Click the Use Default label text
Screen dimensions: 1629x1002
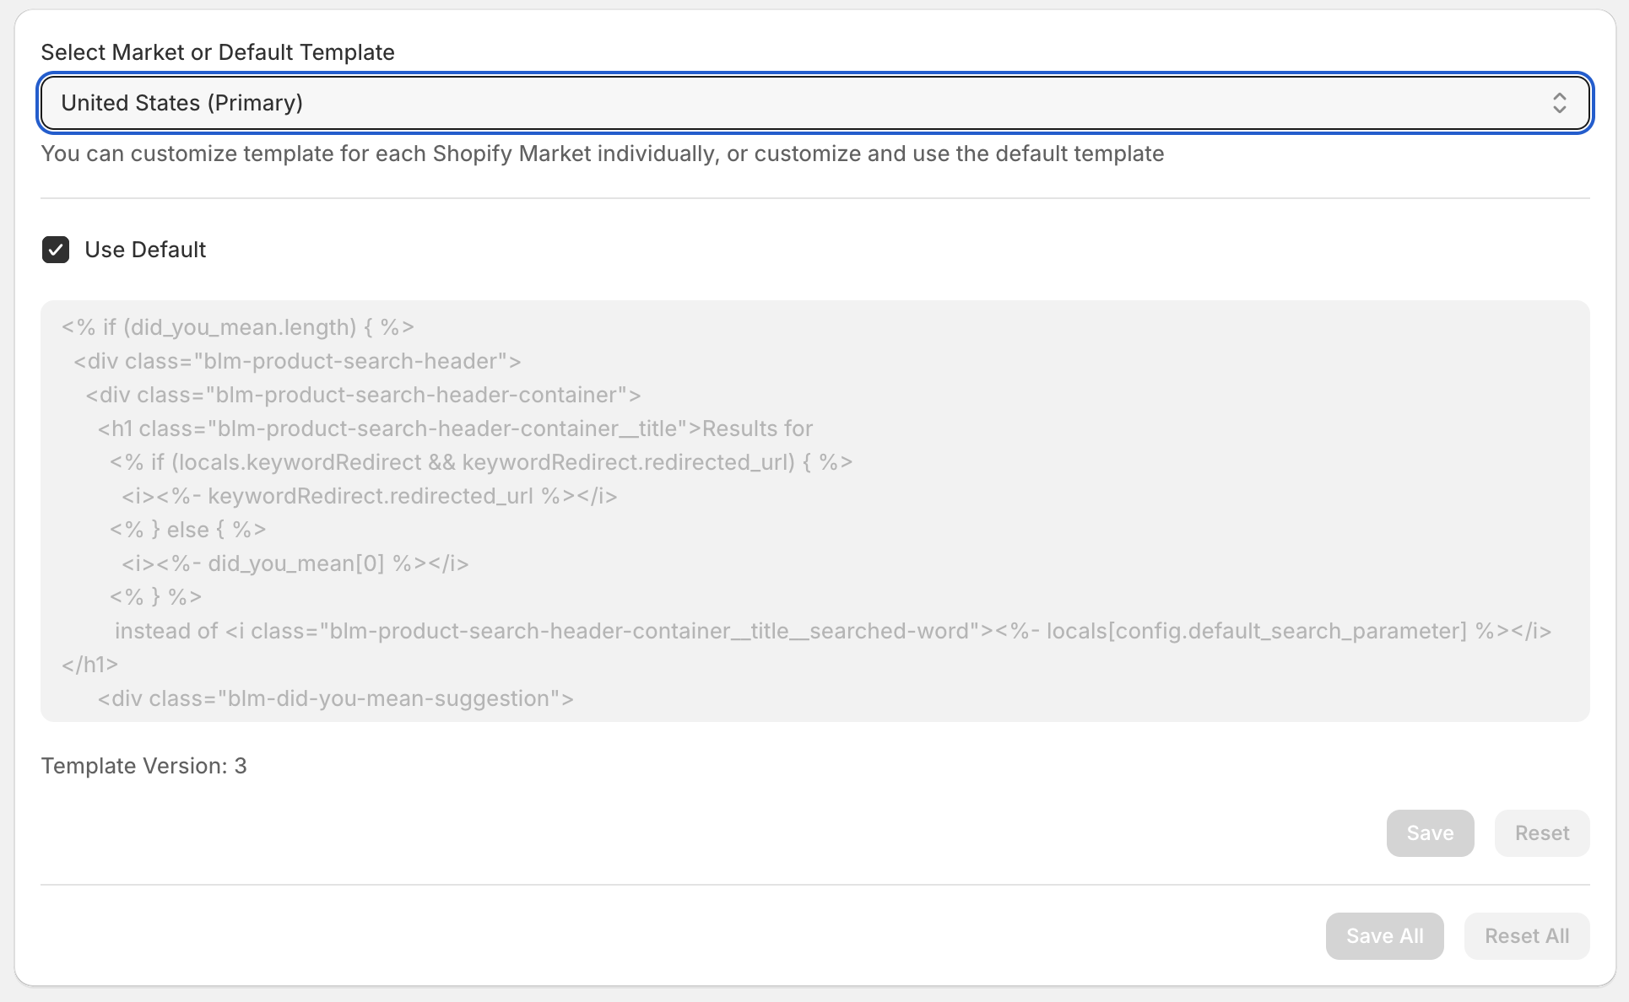point(145,250)
